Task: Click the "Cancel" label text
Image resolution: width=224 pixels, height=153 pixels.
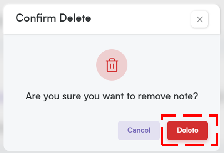Action: tap(139, 130)
